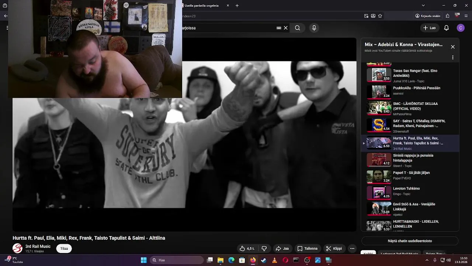Click the taskbar volume speaker icon
This screenshot has height=266, width=472.
(x=449, y=260)
